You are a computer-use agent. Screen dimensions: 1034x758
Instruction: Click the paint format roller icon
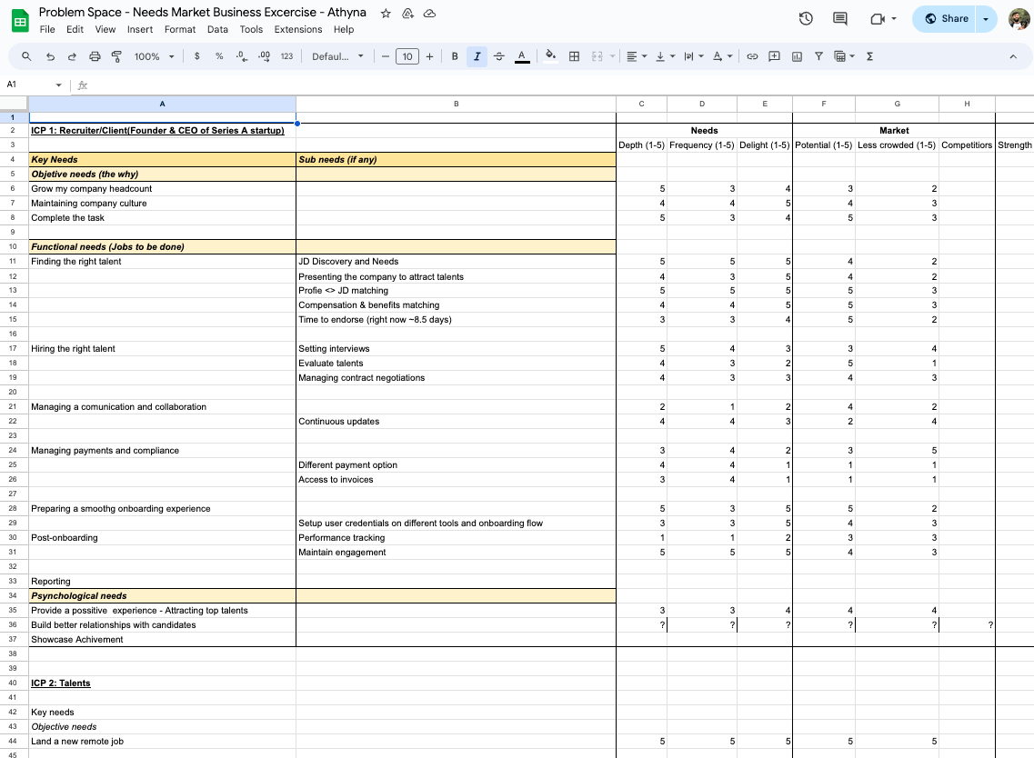coord(116,56)
